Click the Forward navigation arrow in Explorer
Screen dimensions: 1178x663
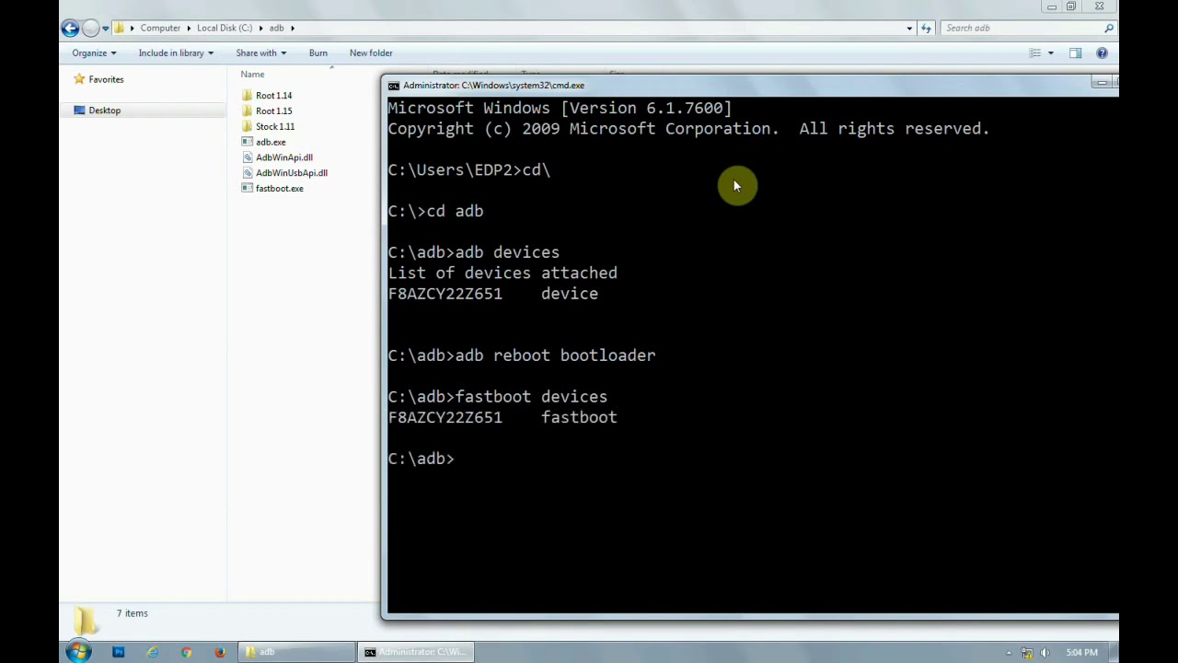point(90,28)
